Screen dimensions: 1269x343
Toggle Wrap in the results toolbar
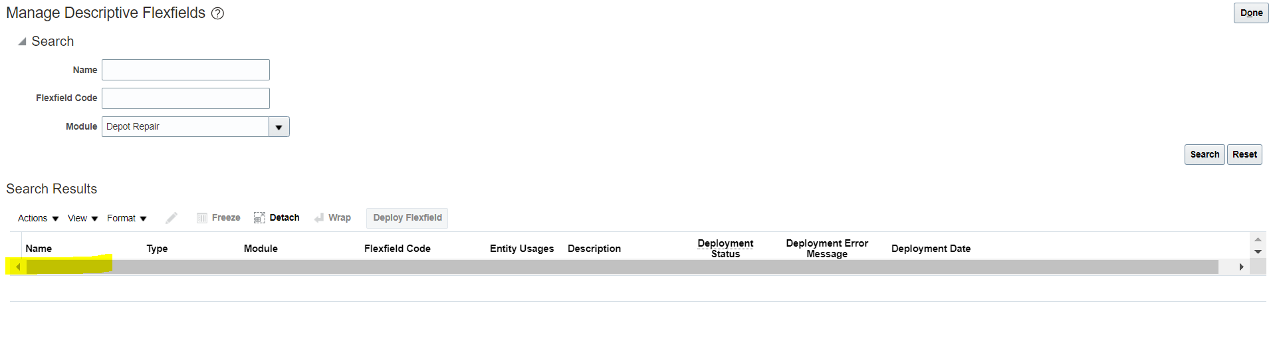[332, 218]
